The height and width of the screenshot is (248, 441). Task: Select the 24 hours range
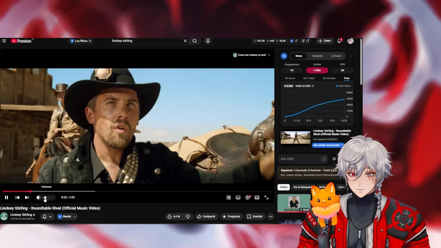[x=290, y=78]
